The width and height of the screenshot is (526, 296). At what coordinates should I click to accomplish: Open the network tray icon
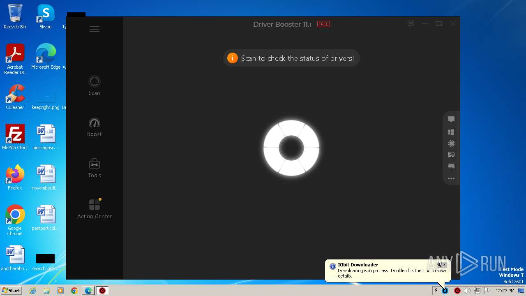click(x=477, y=291)
